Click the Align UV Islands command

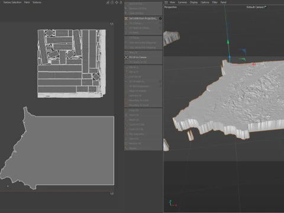(x=143, y=91)
